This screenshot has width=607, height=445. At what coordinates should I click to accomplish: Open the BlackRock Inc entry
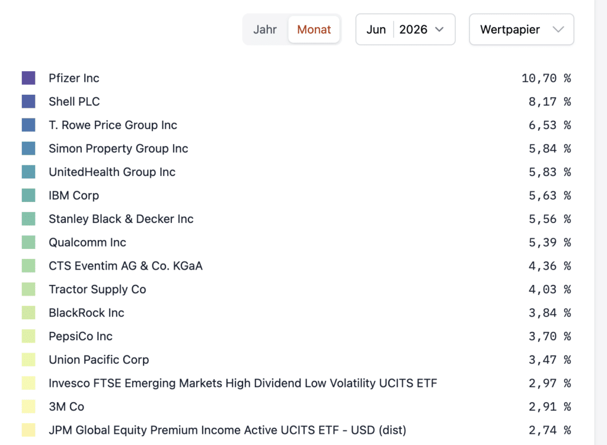pos(296,313)
